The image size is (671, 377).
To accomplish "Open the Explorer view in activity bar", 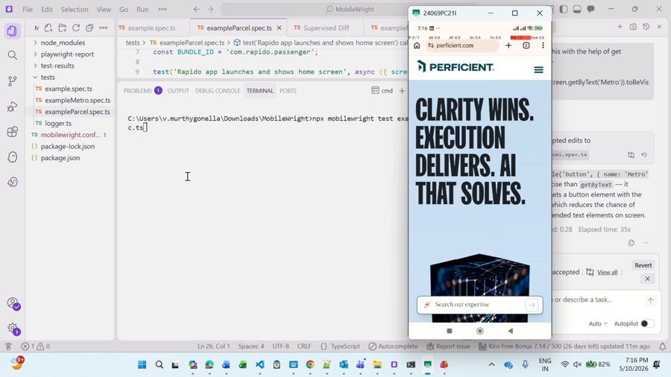I will pos(12,31).
